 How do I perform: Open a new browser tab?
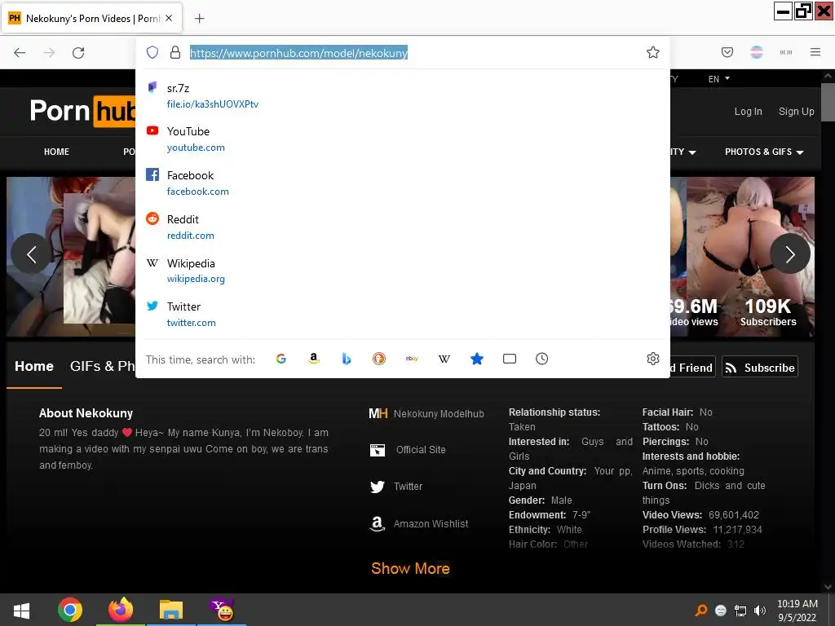click(199, 19)
